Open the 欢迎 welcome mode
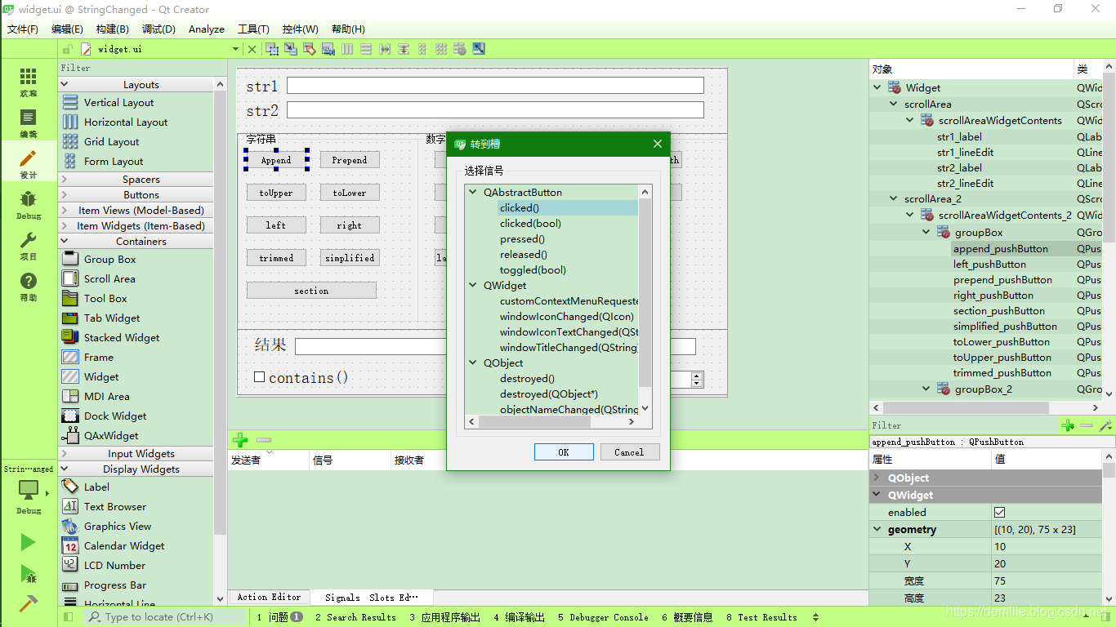This screenshot has width=1116, height=627. pyautogui.click(x=29, y=82)
